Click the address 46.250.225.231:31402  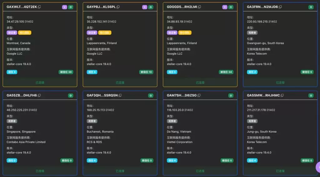click(22, 110)
